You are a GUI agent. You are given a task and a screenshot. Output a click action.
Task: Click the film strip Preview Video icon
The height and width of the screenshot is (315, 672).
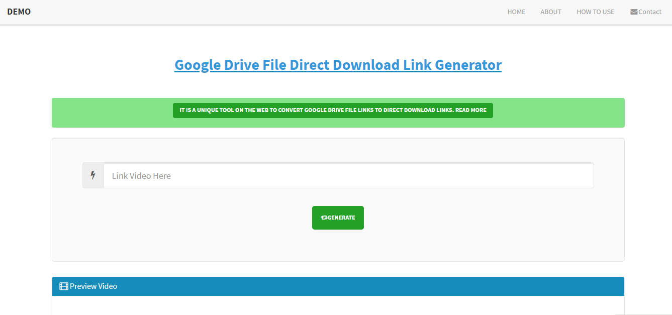[x=63, y=286]
